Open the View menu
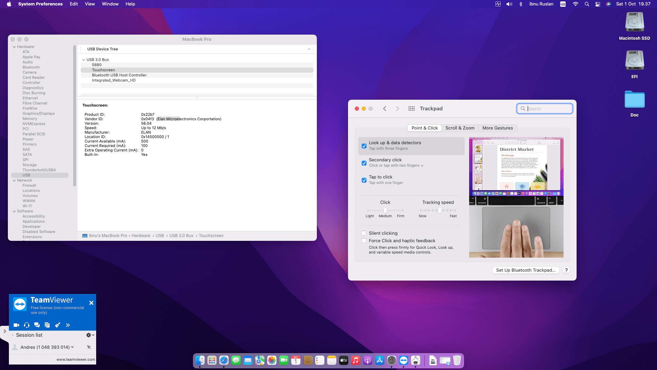This screenshot has height=370, width=657. 90,4
